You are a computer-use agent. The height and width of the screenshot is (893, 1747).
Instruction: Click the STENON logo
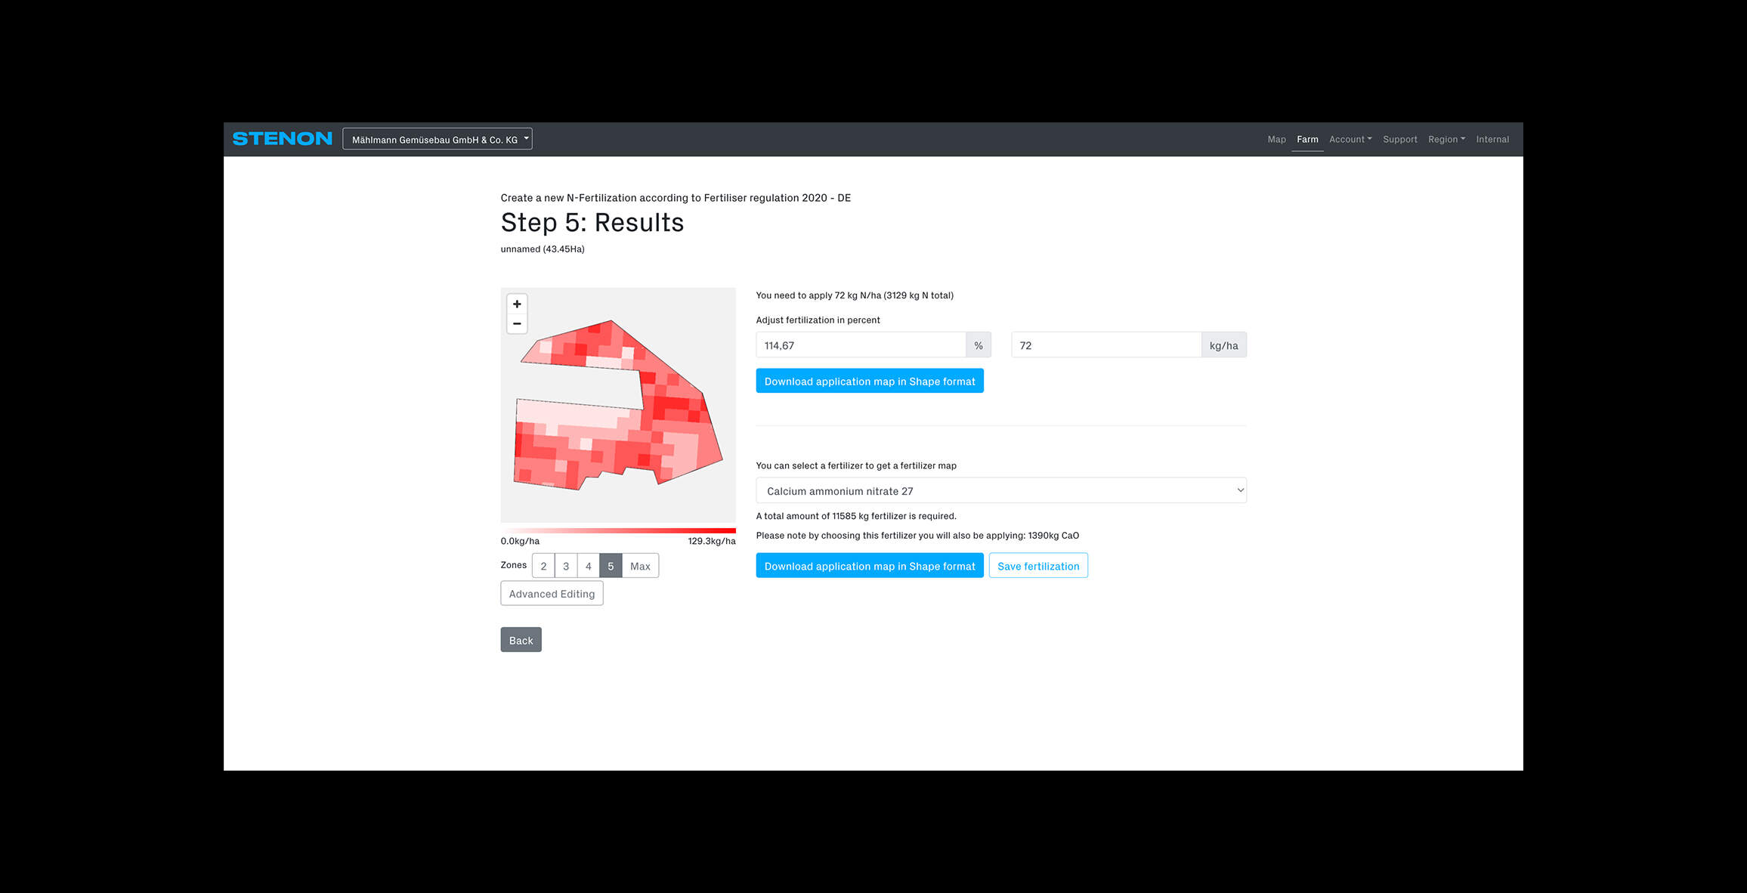(x=282, y=139)
